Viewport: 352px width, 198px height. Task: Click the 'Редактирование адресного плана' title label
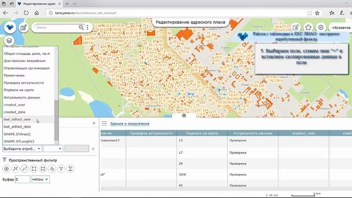[x=190, y=22]
